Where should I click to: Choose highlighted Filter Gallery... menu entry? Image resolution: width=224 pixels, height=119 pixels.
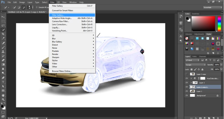(72, 15)
